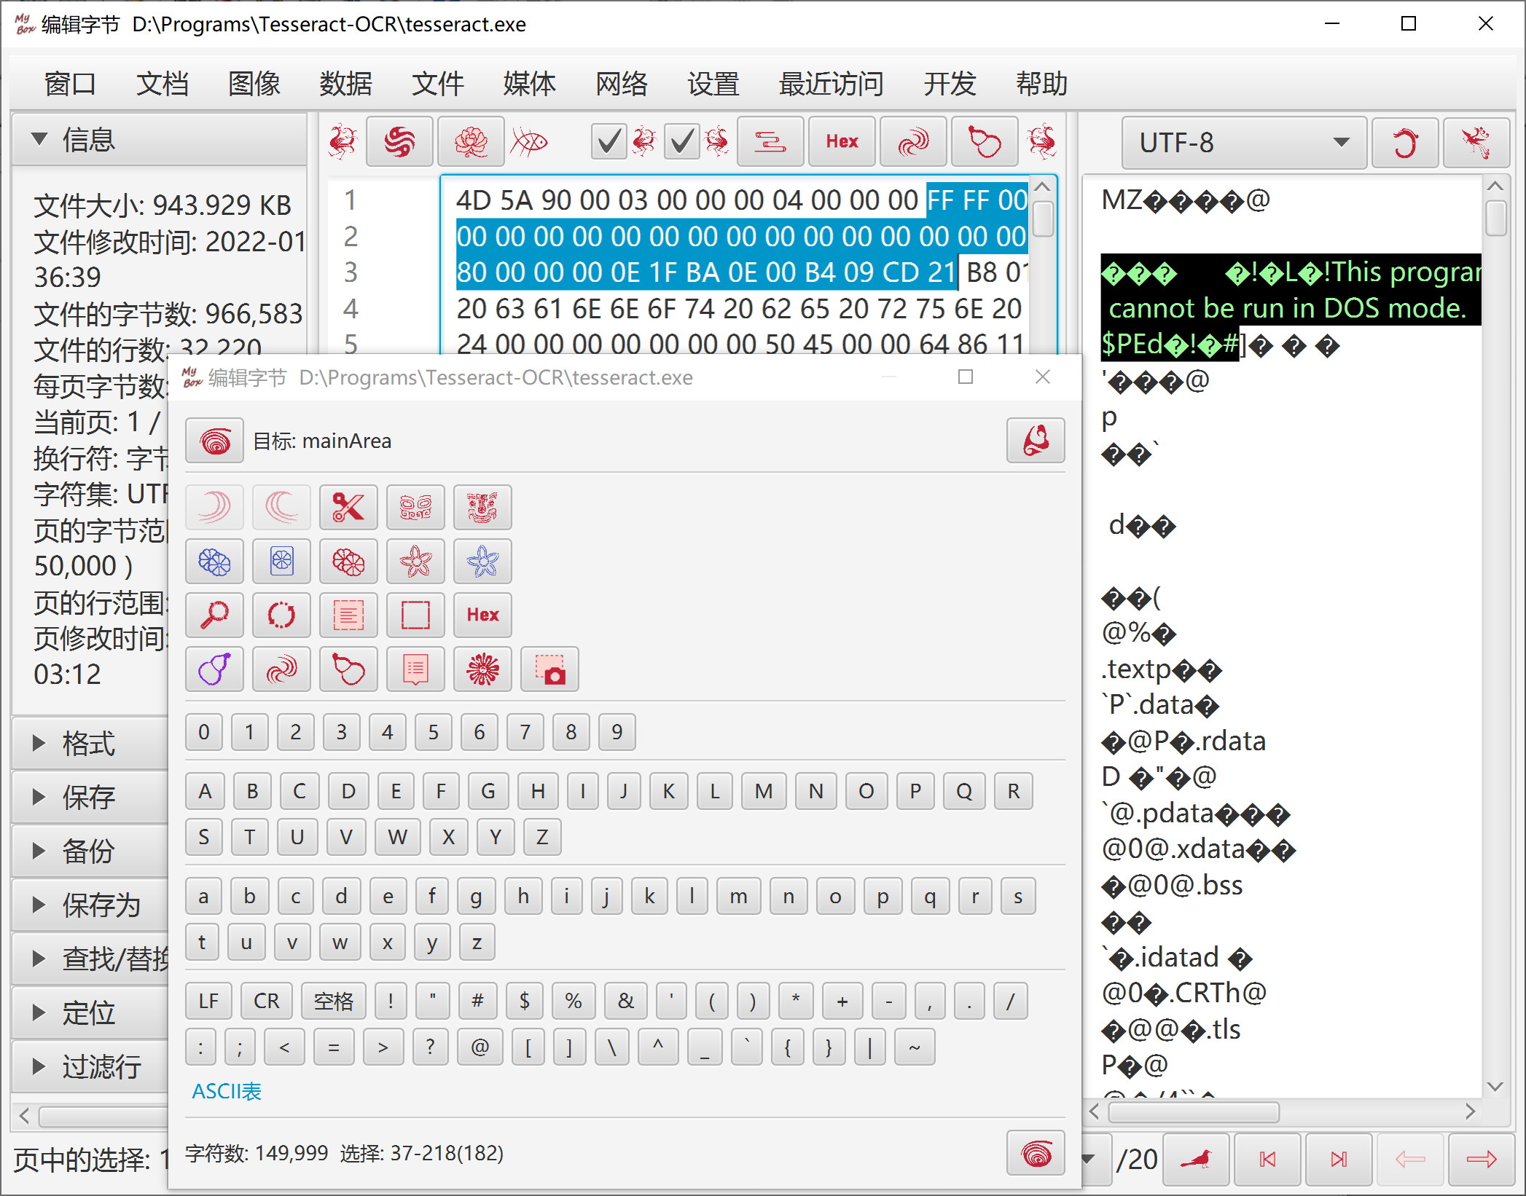Image resolution: width=1526 pixels, height=1196 pixels.
Task: Click the next page right arrow
Action: pos(1482,1158)
